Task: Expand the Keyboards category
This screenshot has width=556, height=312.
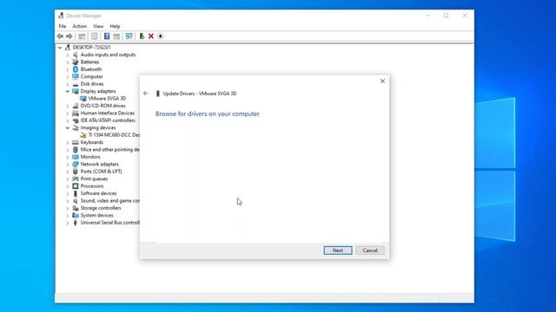Action: (x=68, y=142)
